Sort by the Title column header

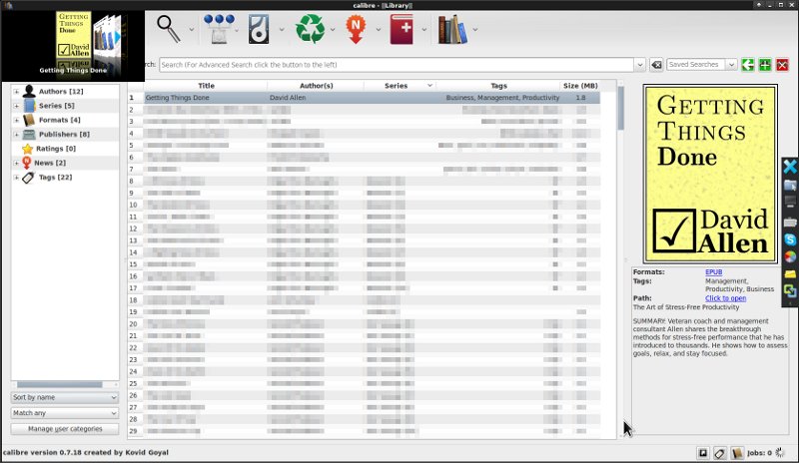coord(206,86)
